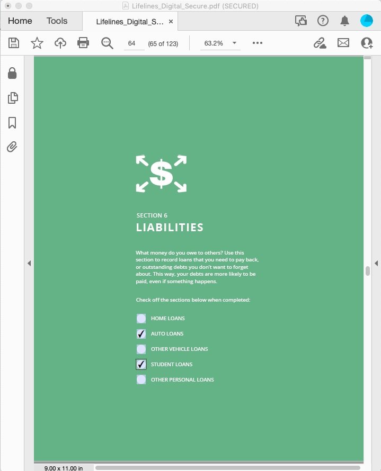381x471 pixels.
Task: Click the '9.00 x 11.00 in' page size
Action: [64, 468]
